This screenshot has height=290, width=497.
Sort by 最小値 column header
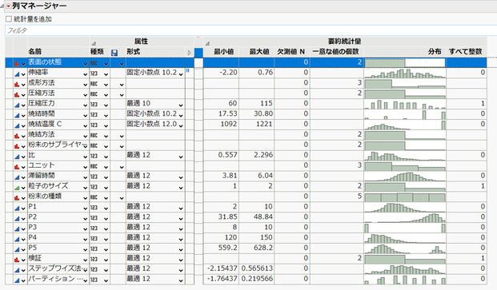(x=224, y=52)
